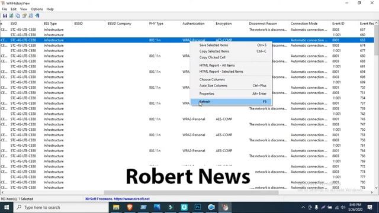Open the notification center icon
This screenshot has height=213, width=379.
point(370,207)
